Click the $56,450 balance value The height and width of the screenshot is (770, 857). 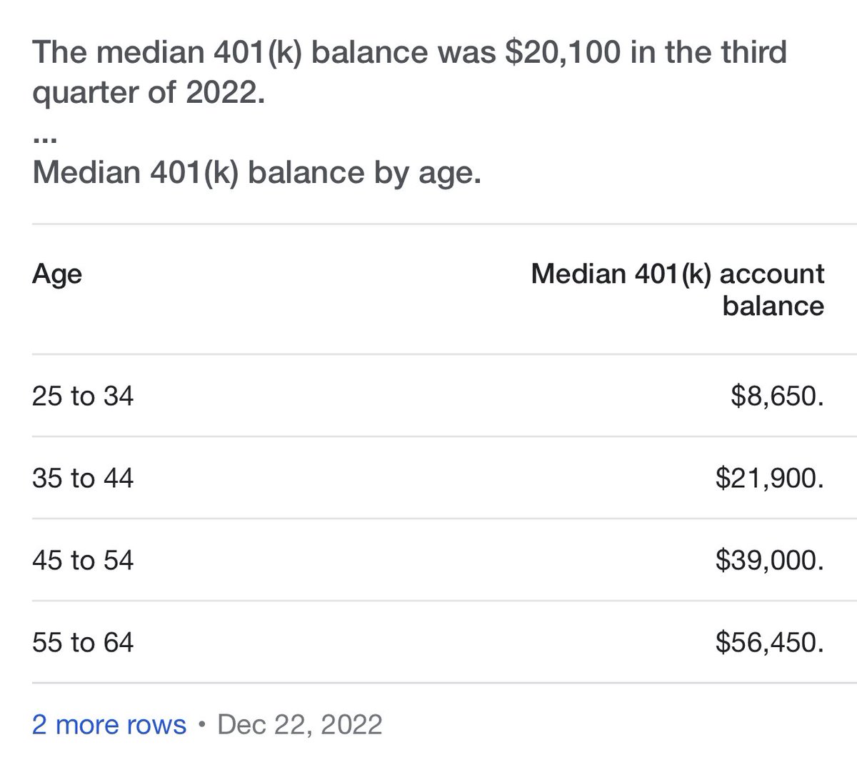pos(769,642)
